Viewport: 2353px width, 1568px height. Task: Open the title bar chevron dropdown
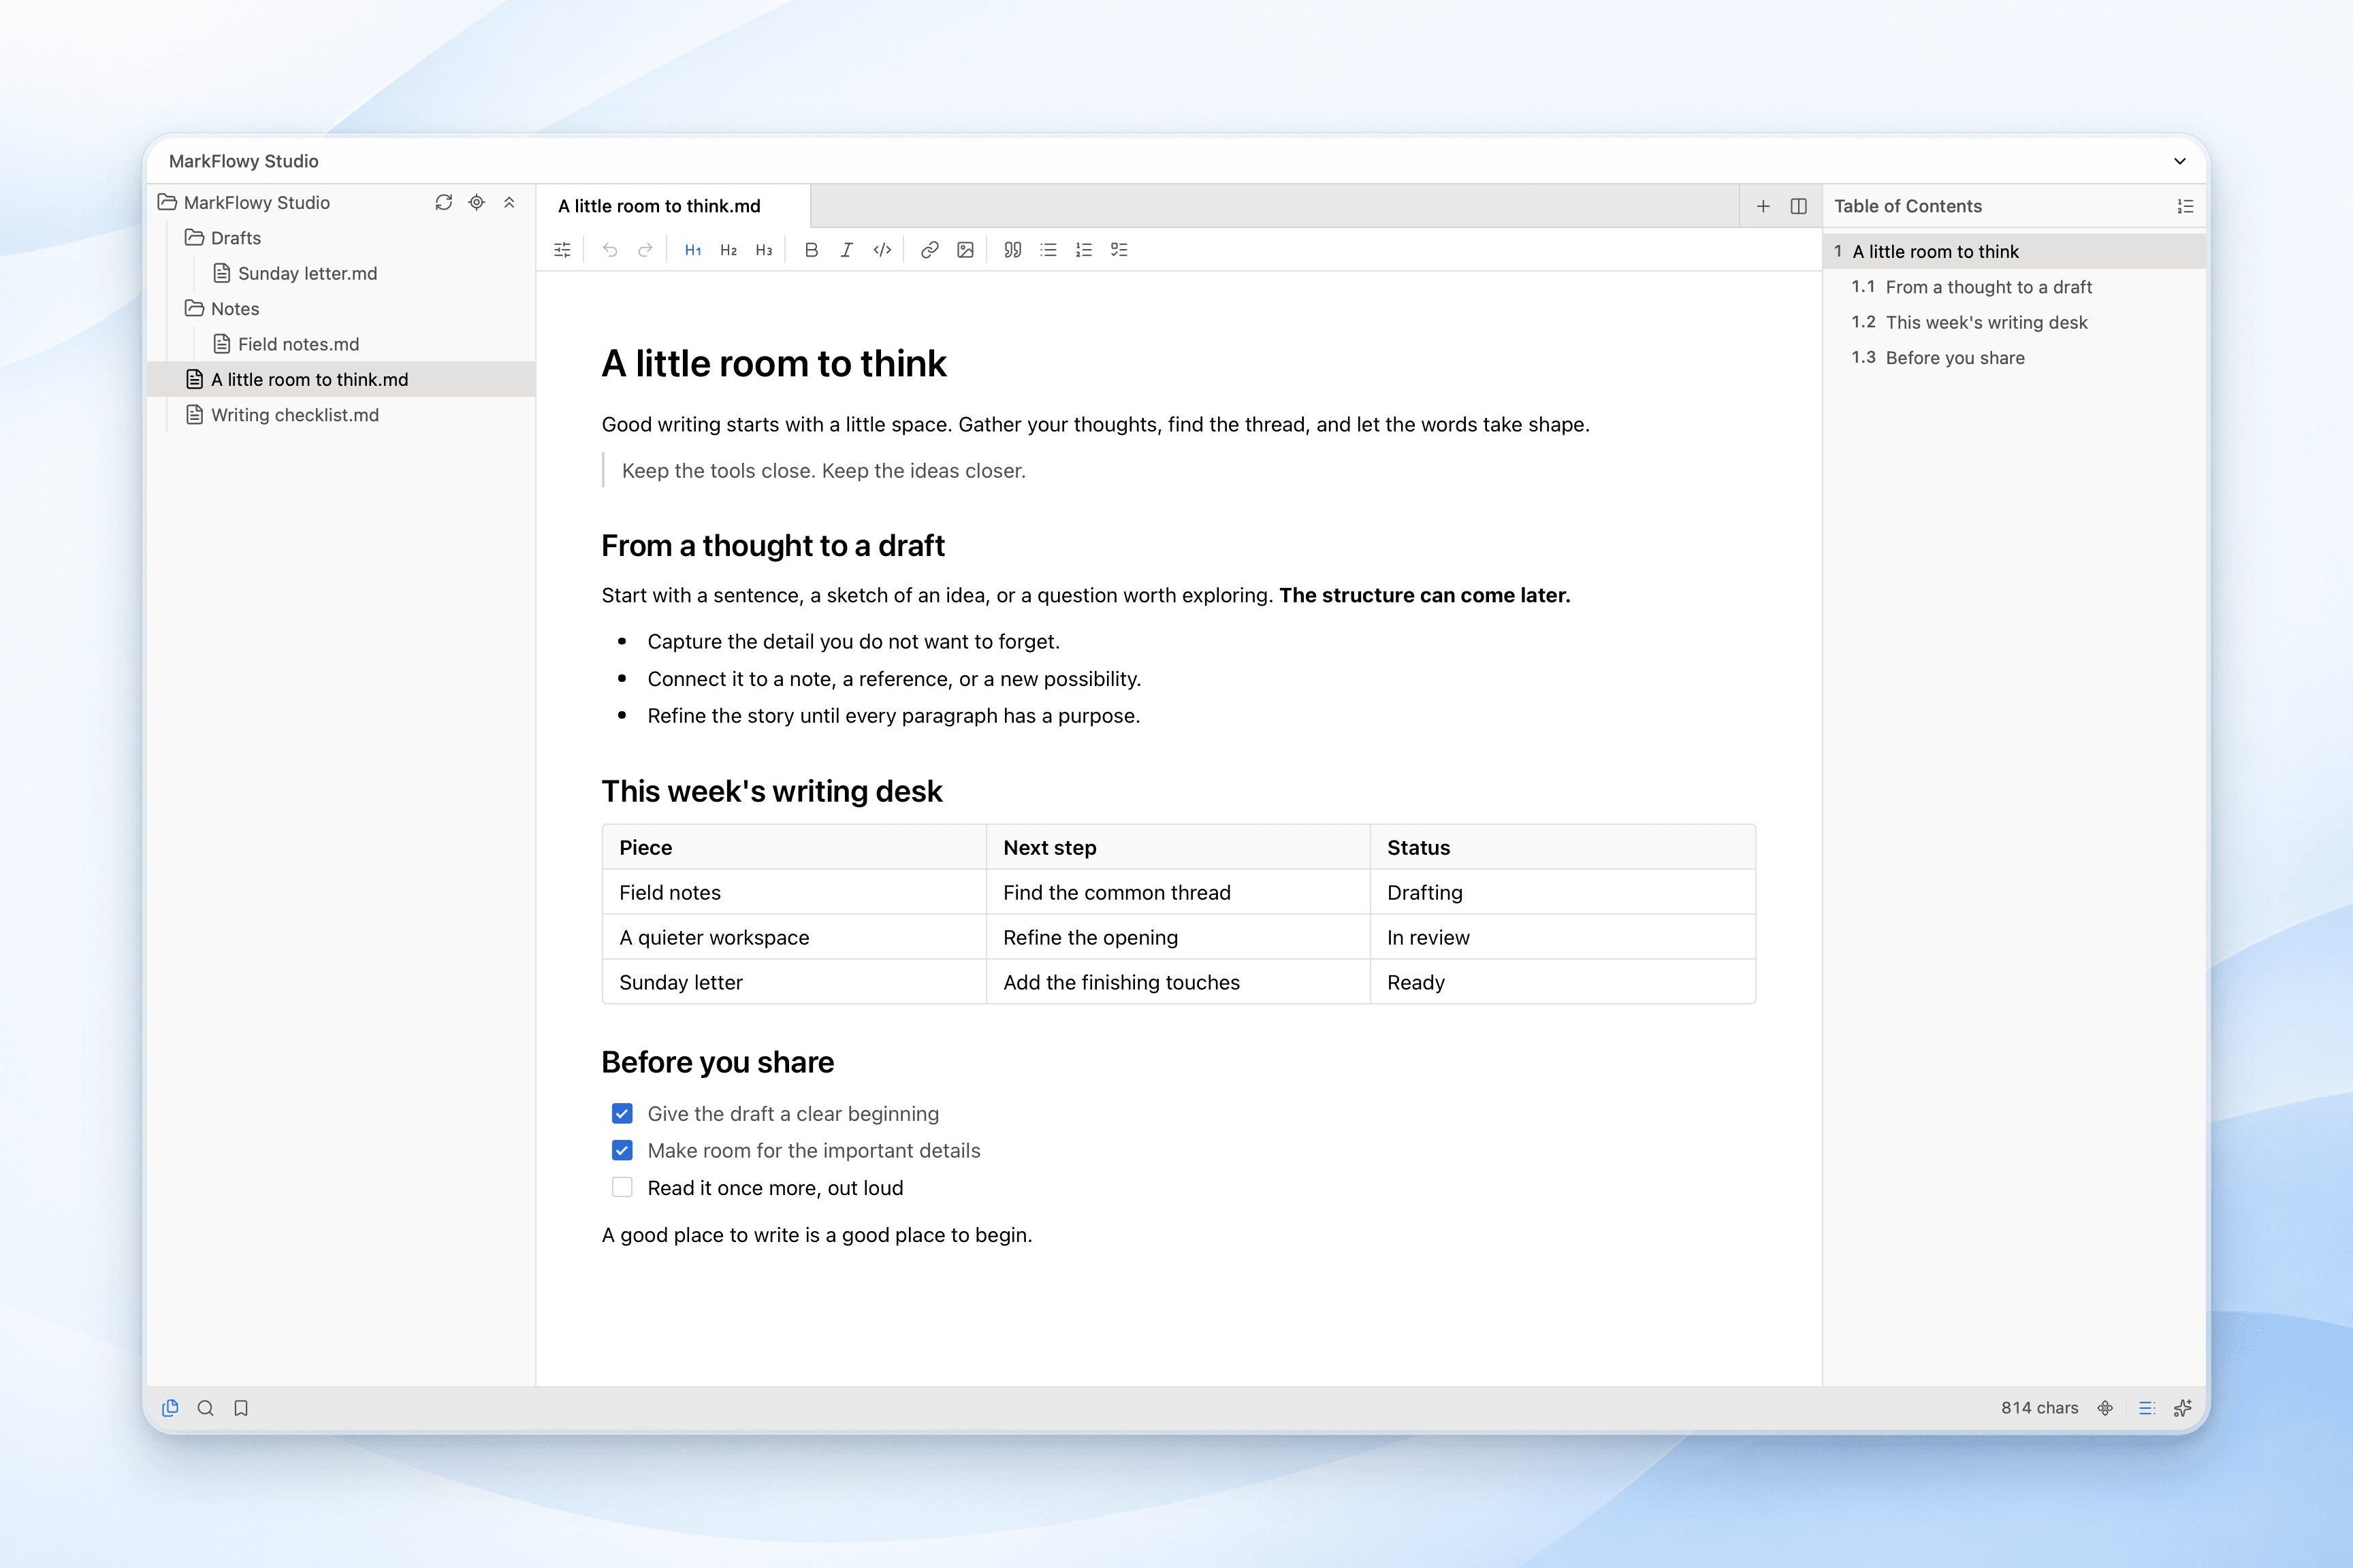(2180, 161)
